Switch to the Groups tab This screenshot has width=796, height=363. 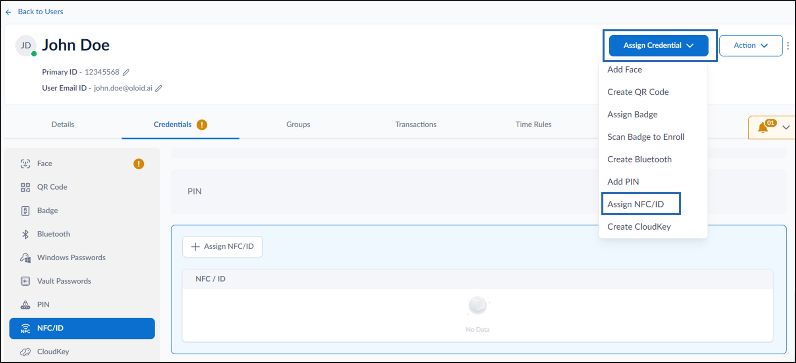click(298, 125)
